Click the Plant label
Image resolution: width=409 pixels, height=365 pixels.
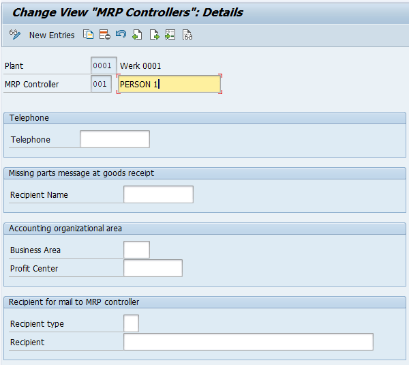[x=14, y=65]
